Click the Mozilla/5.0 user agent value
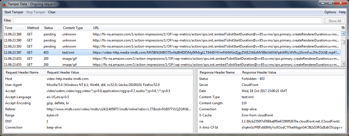 click(103, 85)
